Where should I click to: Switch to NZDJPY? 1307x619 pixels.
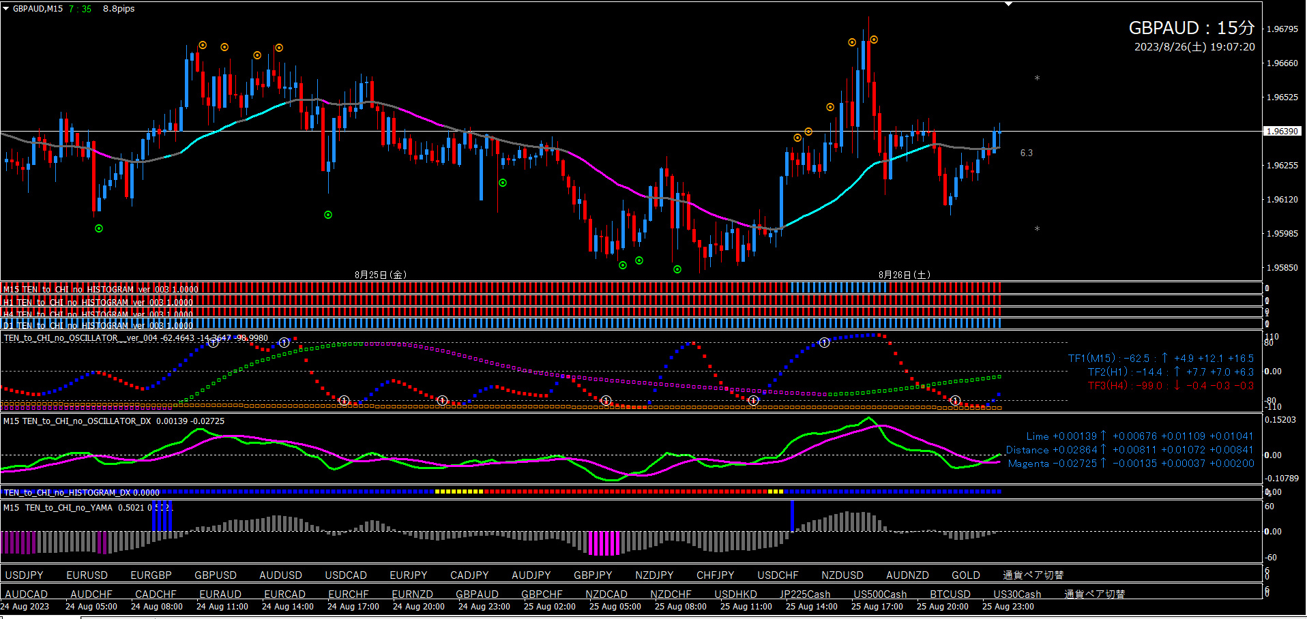(654, 575)
